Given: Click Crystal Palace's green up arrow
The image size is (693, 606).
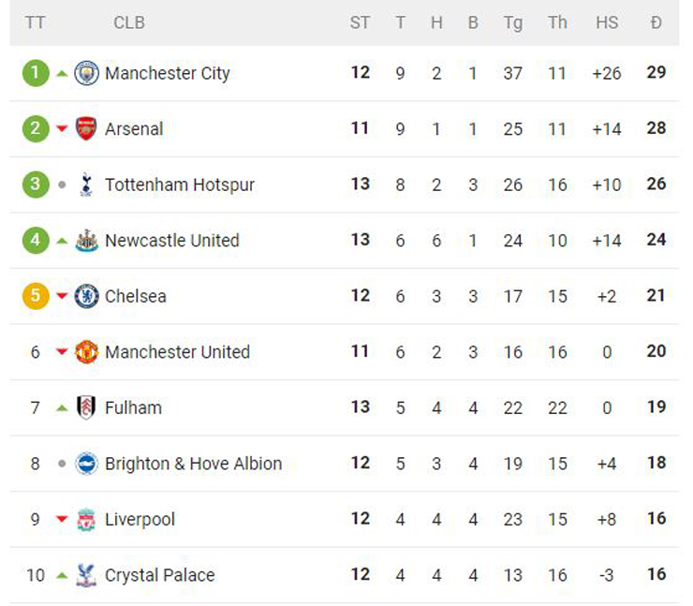Looking at the screenshot, I should pos(62,575).
